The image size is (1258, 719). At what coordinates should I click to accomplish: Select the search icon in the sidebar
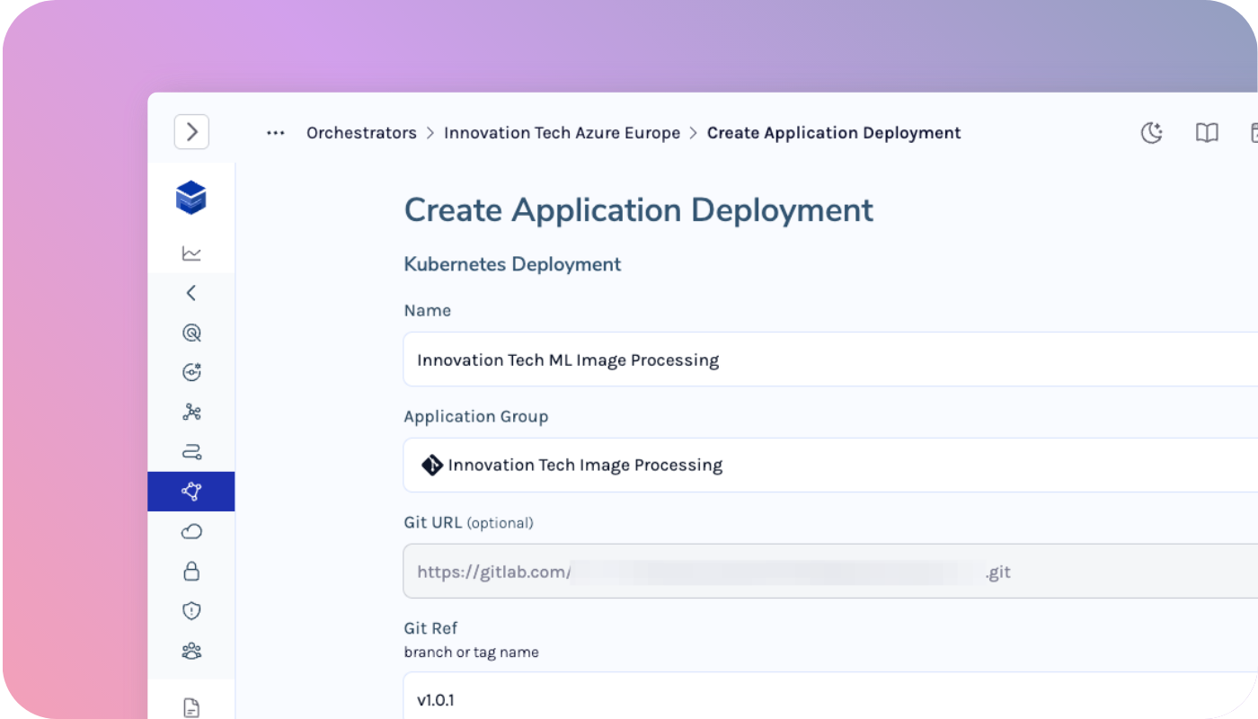point(191,332)
